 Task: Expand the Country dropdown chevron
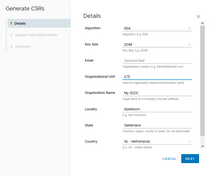point(189,142)
